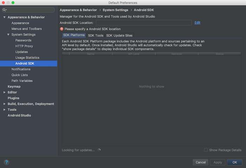Expand the Editor section

[x=4, y=92]
